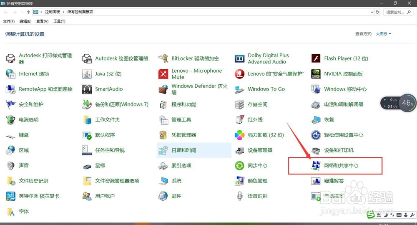This screenshot has width=417, height=225.
Task: Click the 颜色管理 icon
Action: click(240, 181)
